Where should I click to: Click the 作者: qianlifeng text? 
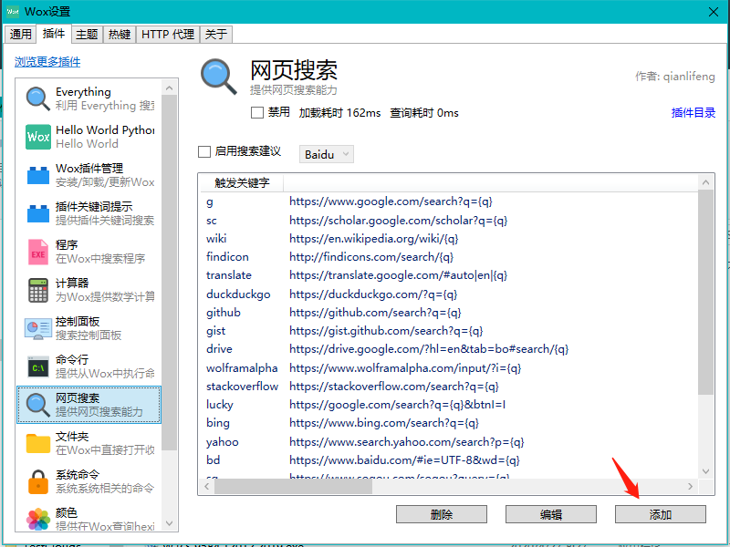(675, 77)
